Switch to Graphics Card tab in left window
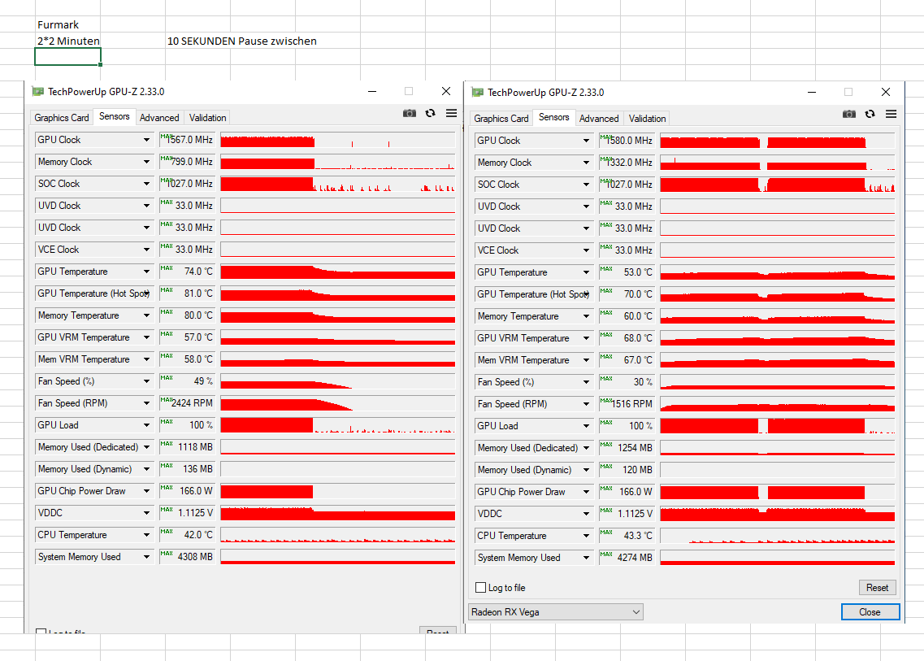The image size is (924, 661). click(x=61, y=117)
